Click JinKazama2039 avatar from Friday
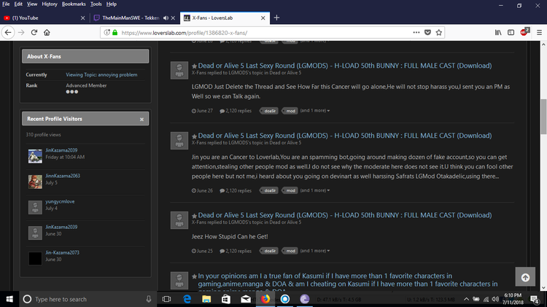Image resolution: width=547 pixels, height=307 pixels. pos(35,156)
